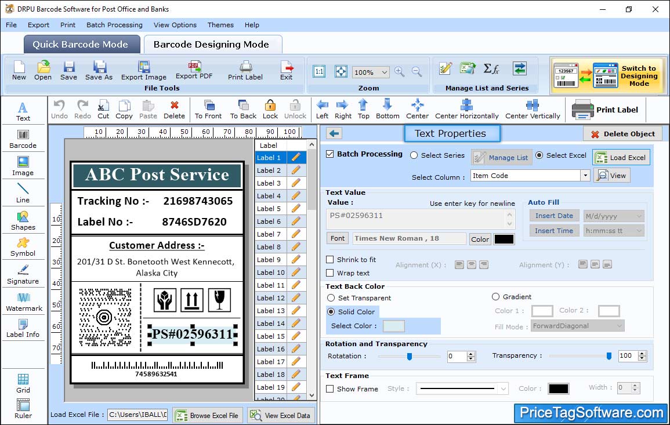Expand the Select Column dropdown
The image size is (670, 425).
click(x=585, y=176)
